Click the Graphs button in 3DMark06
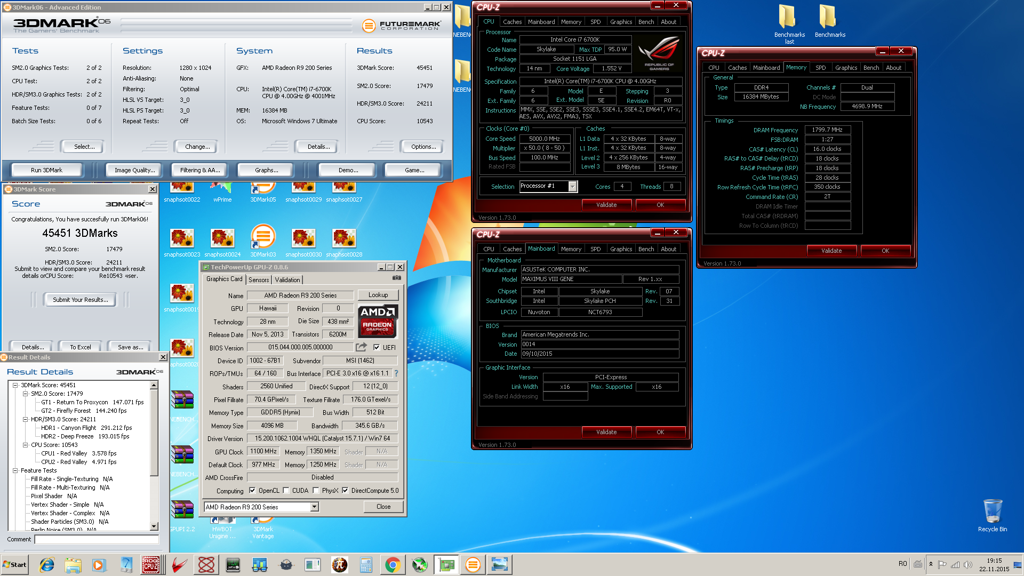The width and height of the screenshot is (1024, 576). 266,170
